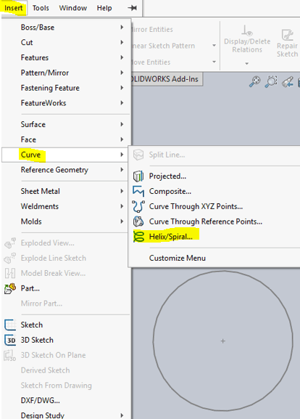The image size is (300, 419).
Task: Open the Display/Delete Relations dropdown arrow
Action: tap(246, 64)
